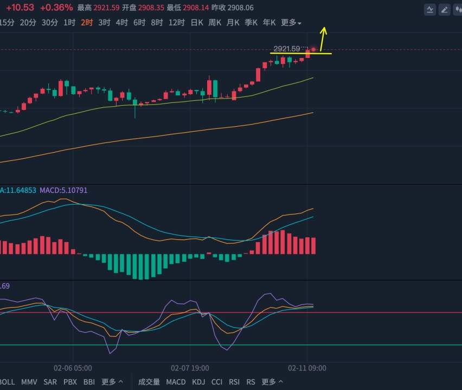462x390 pixels.
Task: Click the 最高 2921.59 quote value
Action: 98,8
